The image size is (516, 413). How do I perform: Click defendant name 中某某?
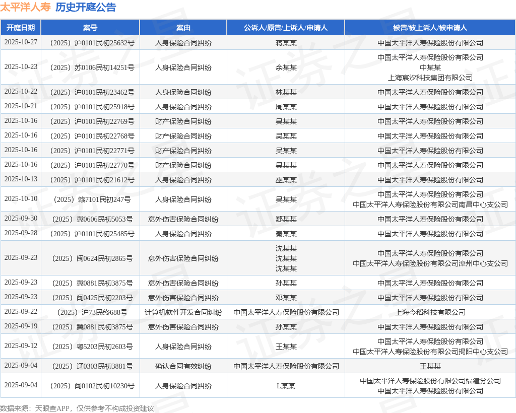click(430, 67)
